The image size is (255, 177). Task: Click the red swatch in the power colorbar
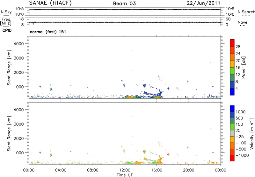tap(232, 43)
